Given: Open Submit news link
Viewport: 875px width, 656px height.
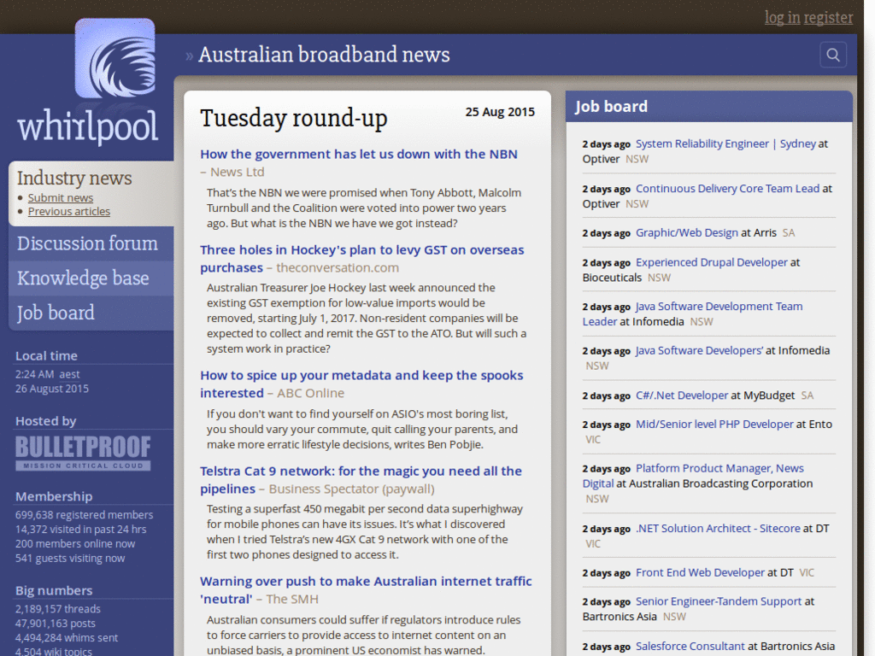Looking at the screenshot, I should pos(61,197).
